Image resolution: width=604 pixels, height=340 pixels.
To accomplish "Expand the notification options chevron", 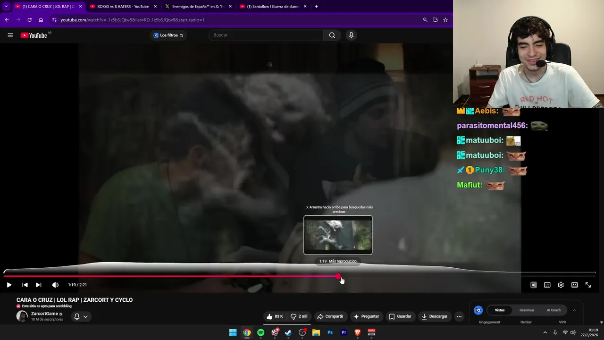I will [x=85, y=316].
